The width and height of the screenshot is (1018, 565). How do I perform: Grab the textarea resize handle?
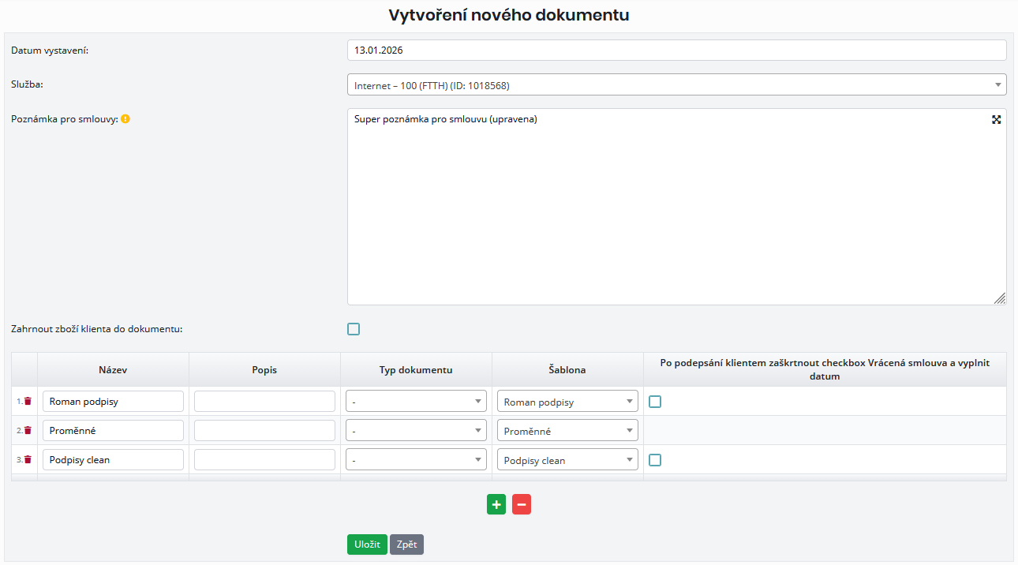1000,298
